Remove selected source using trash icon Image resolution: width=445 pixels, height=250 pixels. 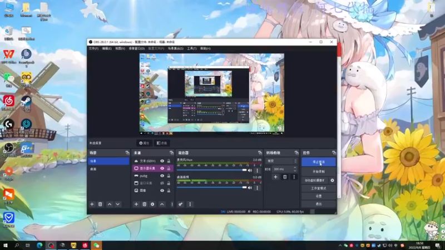click(x=145, y=204)
